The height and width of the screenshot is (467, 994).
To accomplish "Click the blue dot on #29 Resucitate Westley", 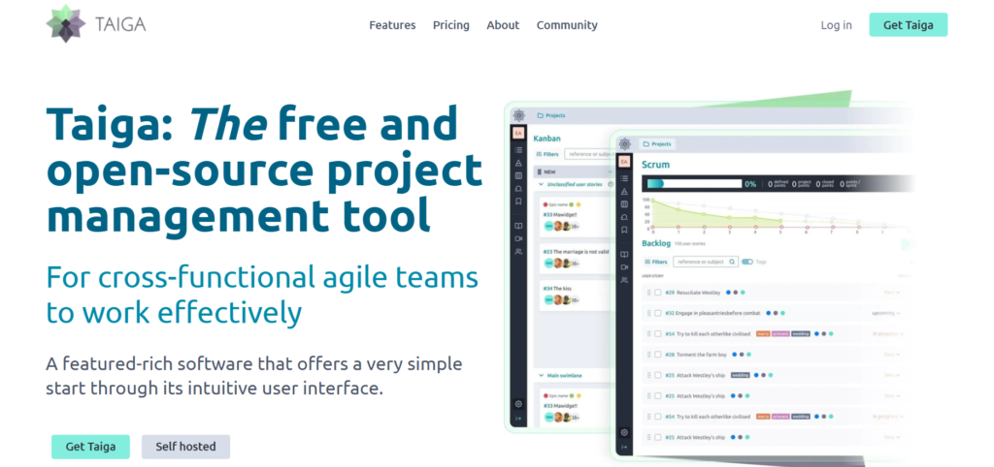I will [728, 293].
